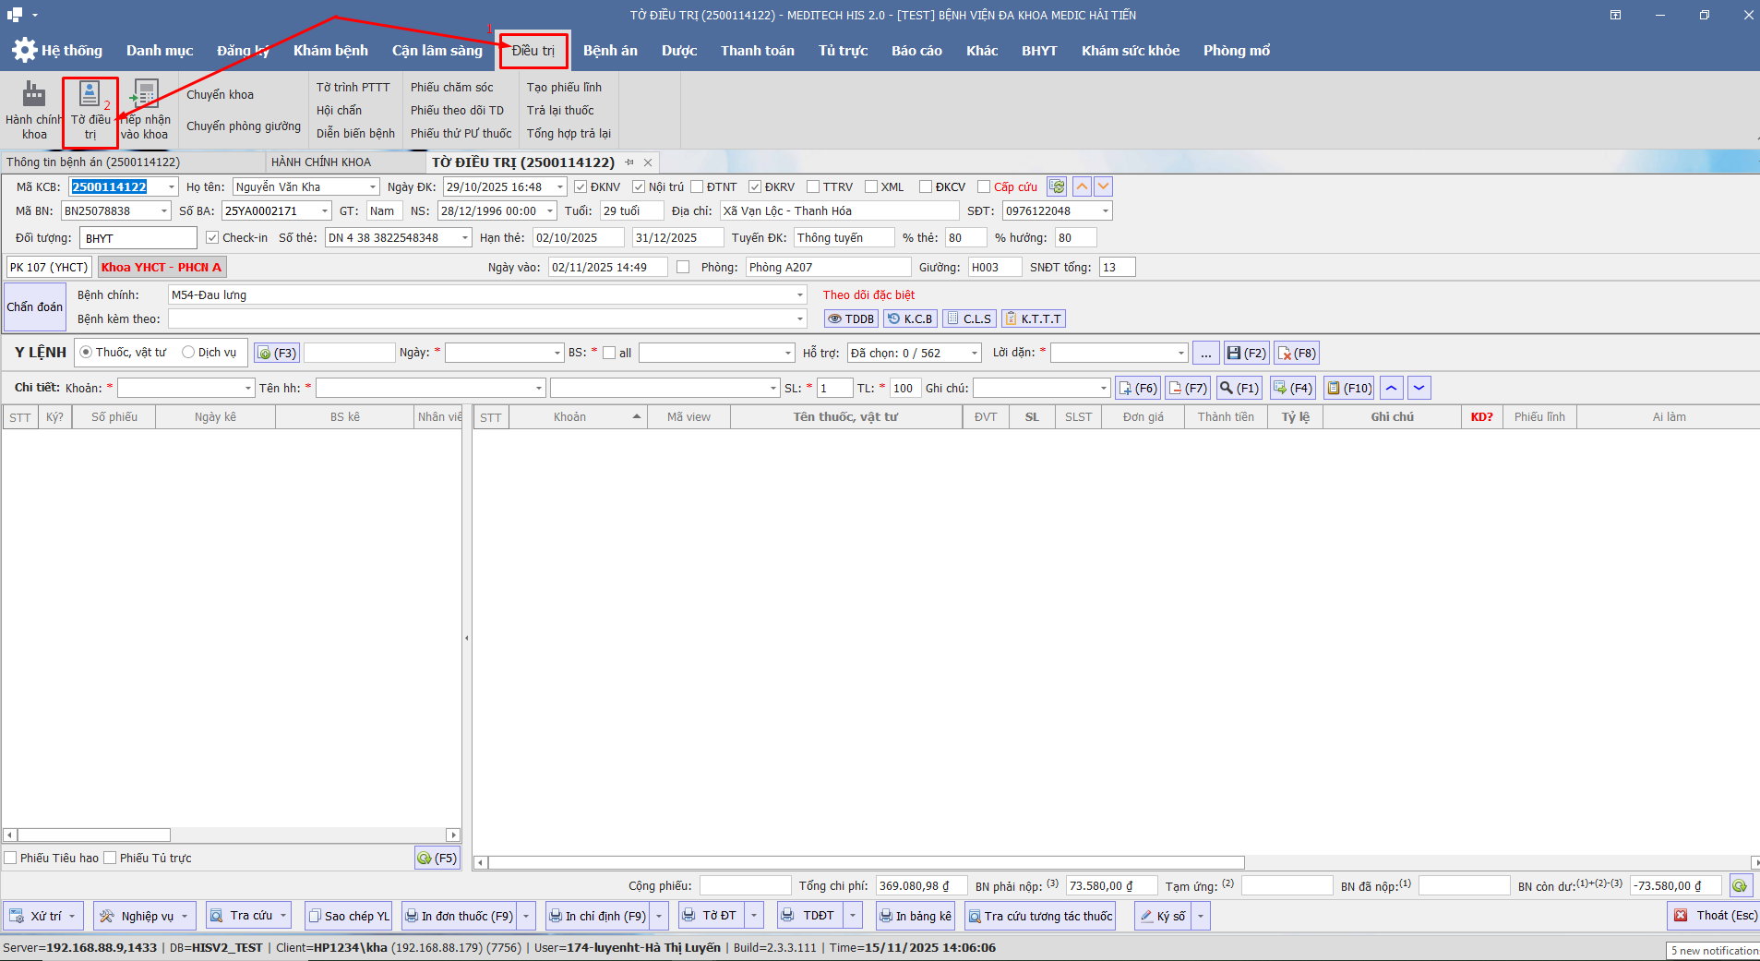
Task: Toggle the Cấp cứu checkbox
Action: coord(984,187)
